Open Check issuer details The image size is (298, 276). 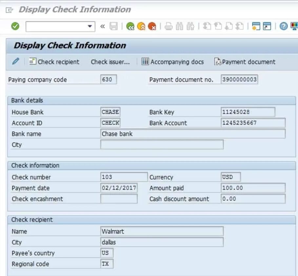pyautogui.click(x=110, y=62)
